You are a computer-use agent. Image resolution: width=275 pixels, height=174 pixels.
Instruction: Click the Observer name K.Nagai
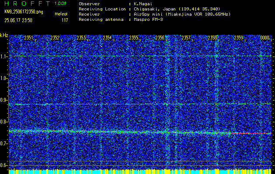pos(142,4)
